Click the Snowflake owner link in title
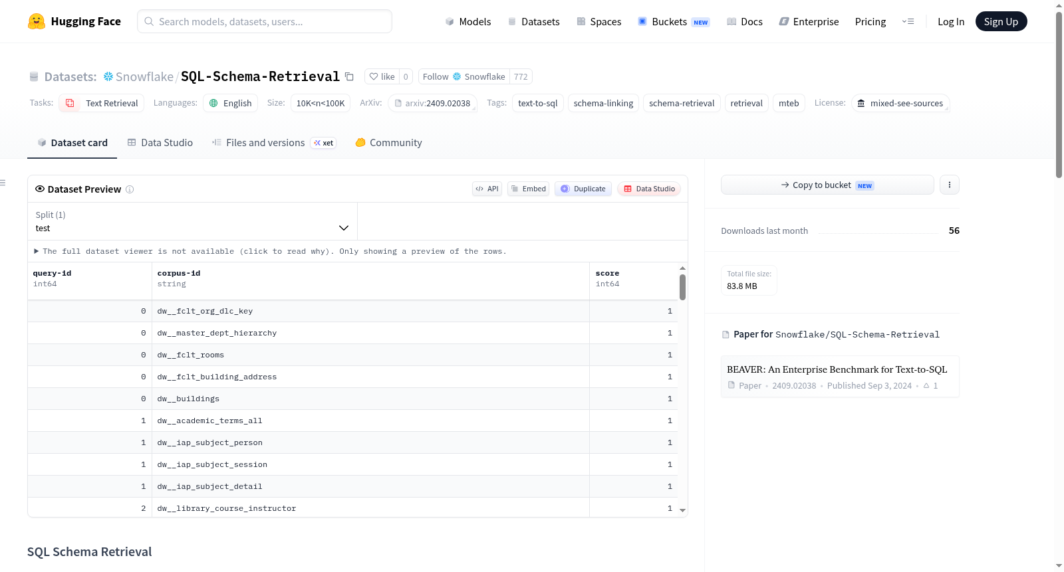Viewport: 1064px width, 572px height. (144, 76)
